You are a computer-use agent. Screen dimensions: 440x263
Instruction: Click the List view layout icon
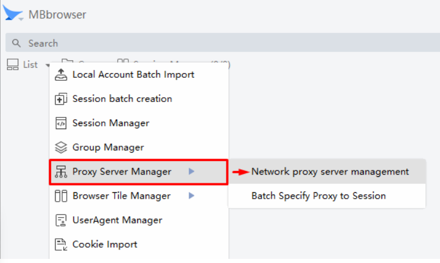[x=12, y=65]
